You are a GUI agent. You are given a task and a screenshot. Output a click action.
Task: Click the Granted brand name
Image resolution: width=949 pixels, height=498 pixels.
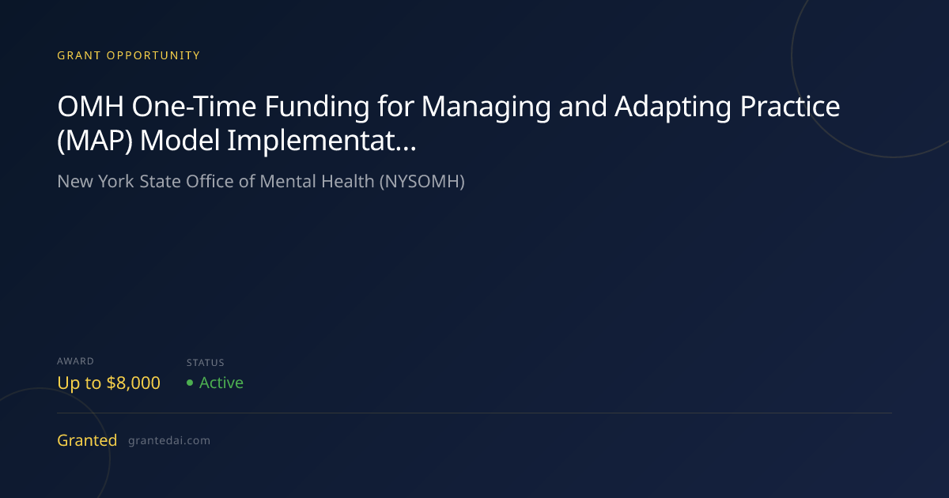tap(87, 440)
